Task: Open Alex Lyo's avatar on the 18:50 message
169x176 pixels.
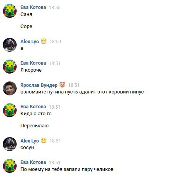Action: point(10,45)
